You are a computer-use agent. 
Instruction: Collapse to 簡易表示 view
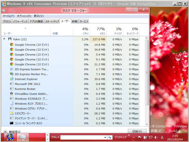(x=12, y=132)
